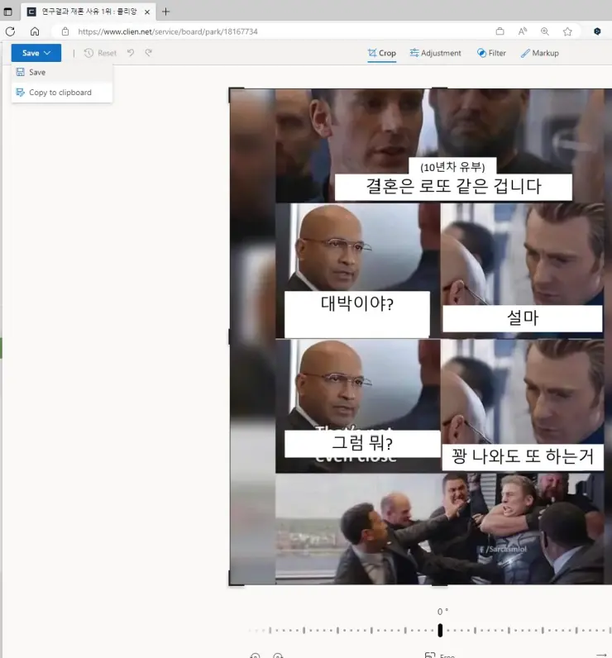Switch to the Crop tab

(381, 53)
